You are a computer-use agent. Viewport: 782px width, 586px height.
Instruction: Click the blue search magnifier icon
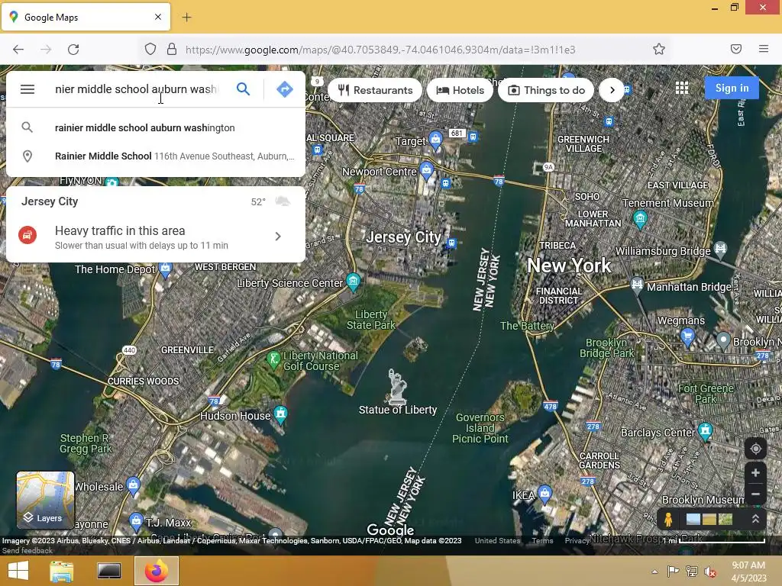pos(243,89)
